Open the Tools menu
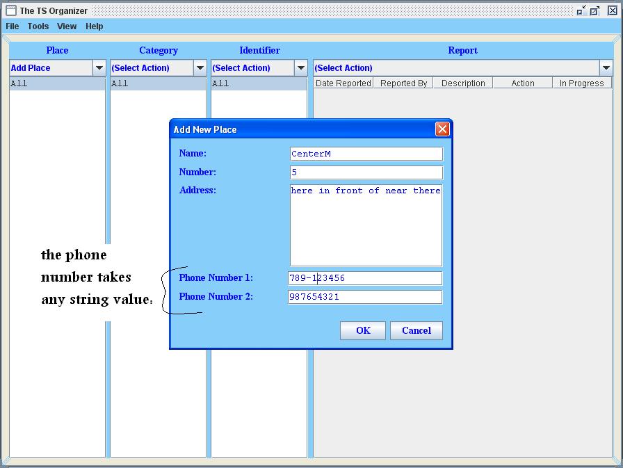 coord(38,26)
